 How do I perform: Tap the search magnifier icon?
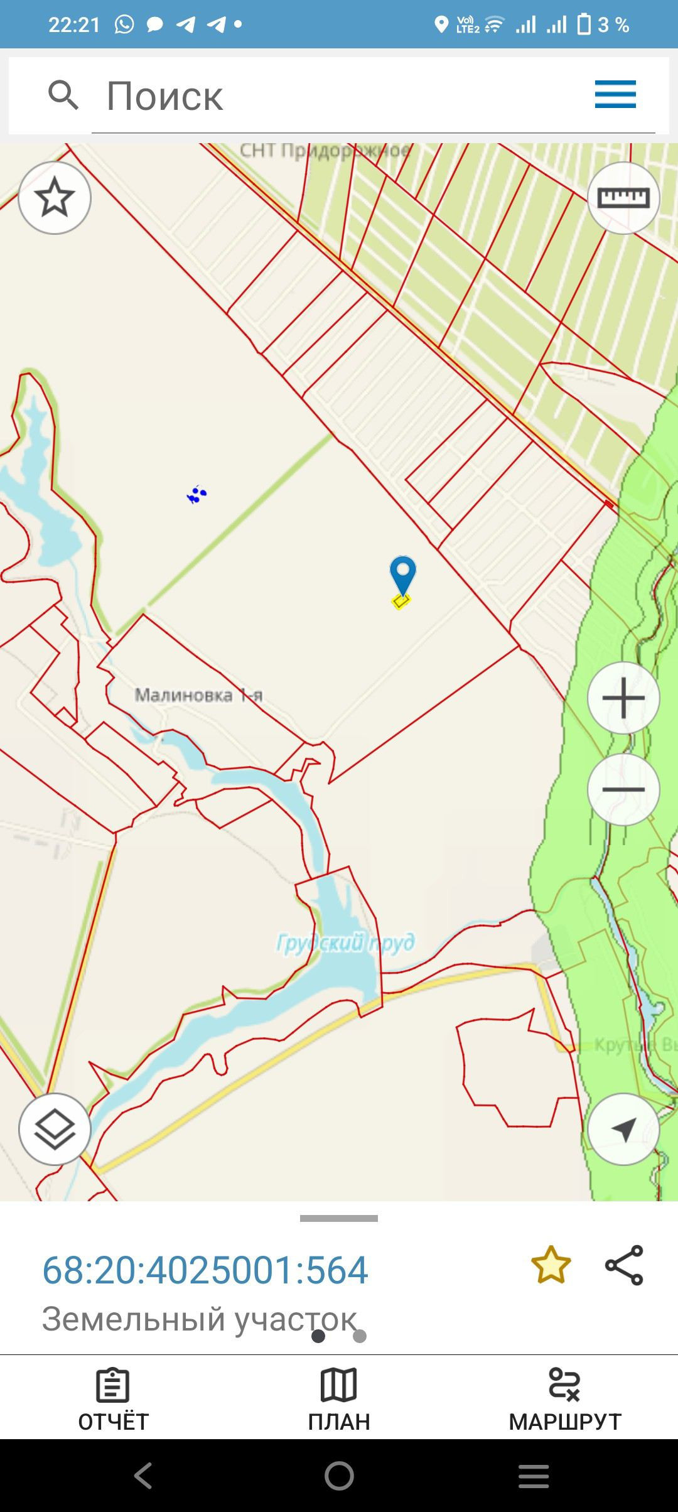click(x=63, y=95)
